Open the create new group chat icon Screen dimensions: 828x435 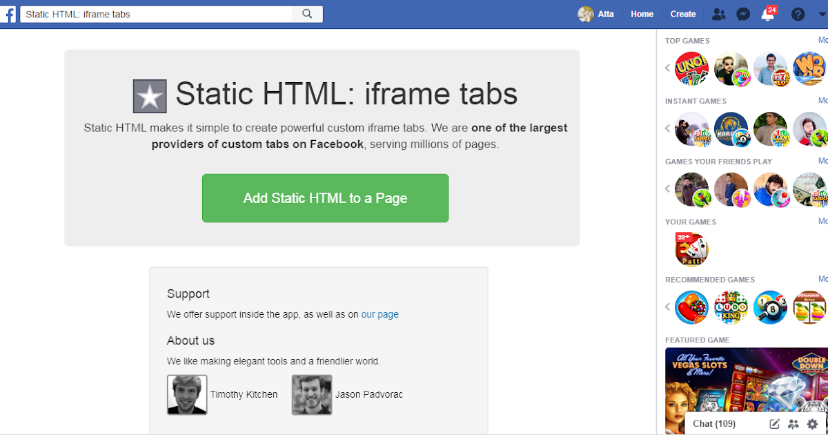point(793,423)
